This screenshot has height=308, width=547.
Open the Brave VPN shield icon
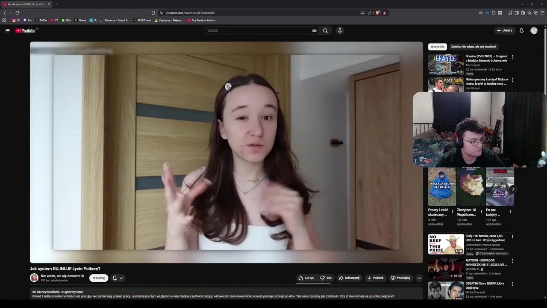pyautogui.click(x=536, y=13)
